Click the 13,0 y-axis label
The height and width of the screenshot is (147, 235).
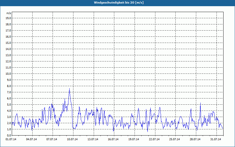pyautogui.click(x=8, y=55)
